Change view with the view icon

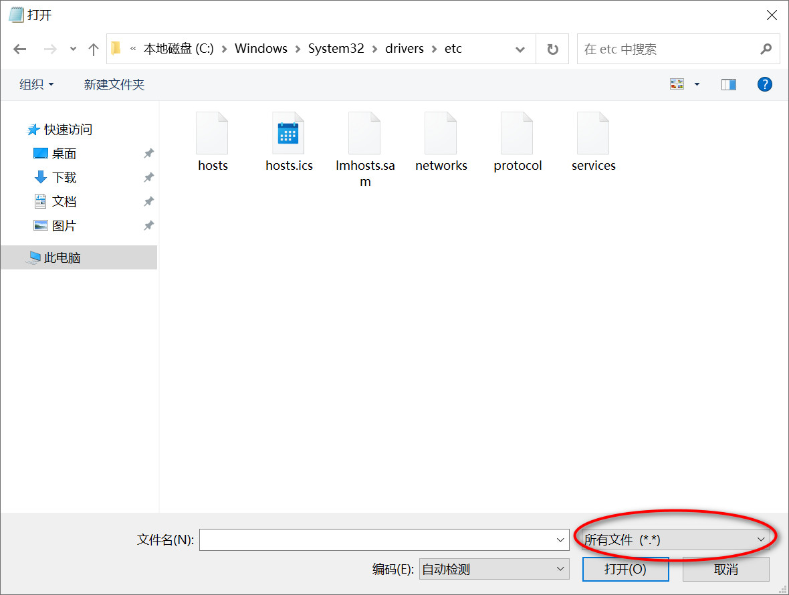(677, 84)
